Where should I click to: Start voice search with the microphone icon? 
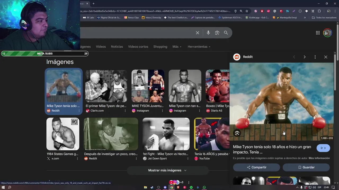tap(208, 33)
